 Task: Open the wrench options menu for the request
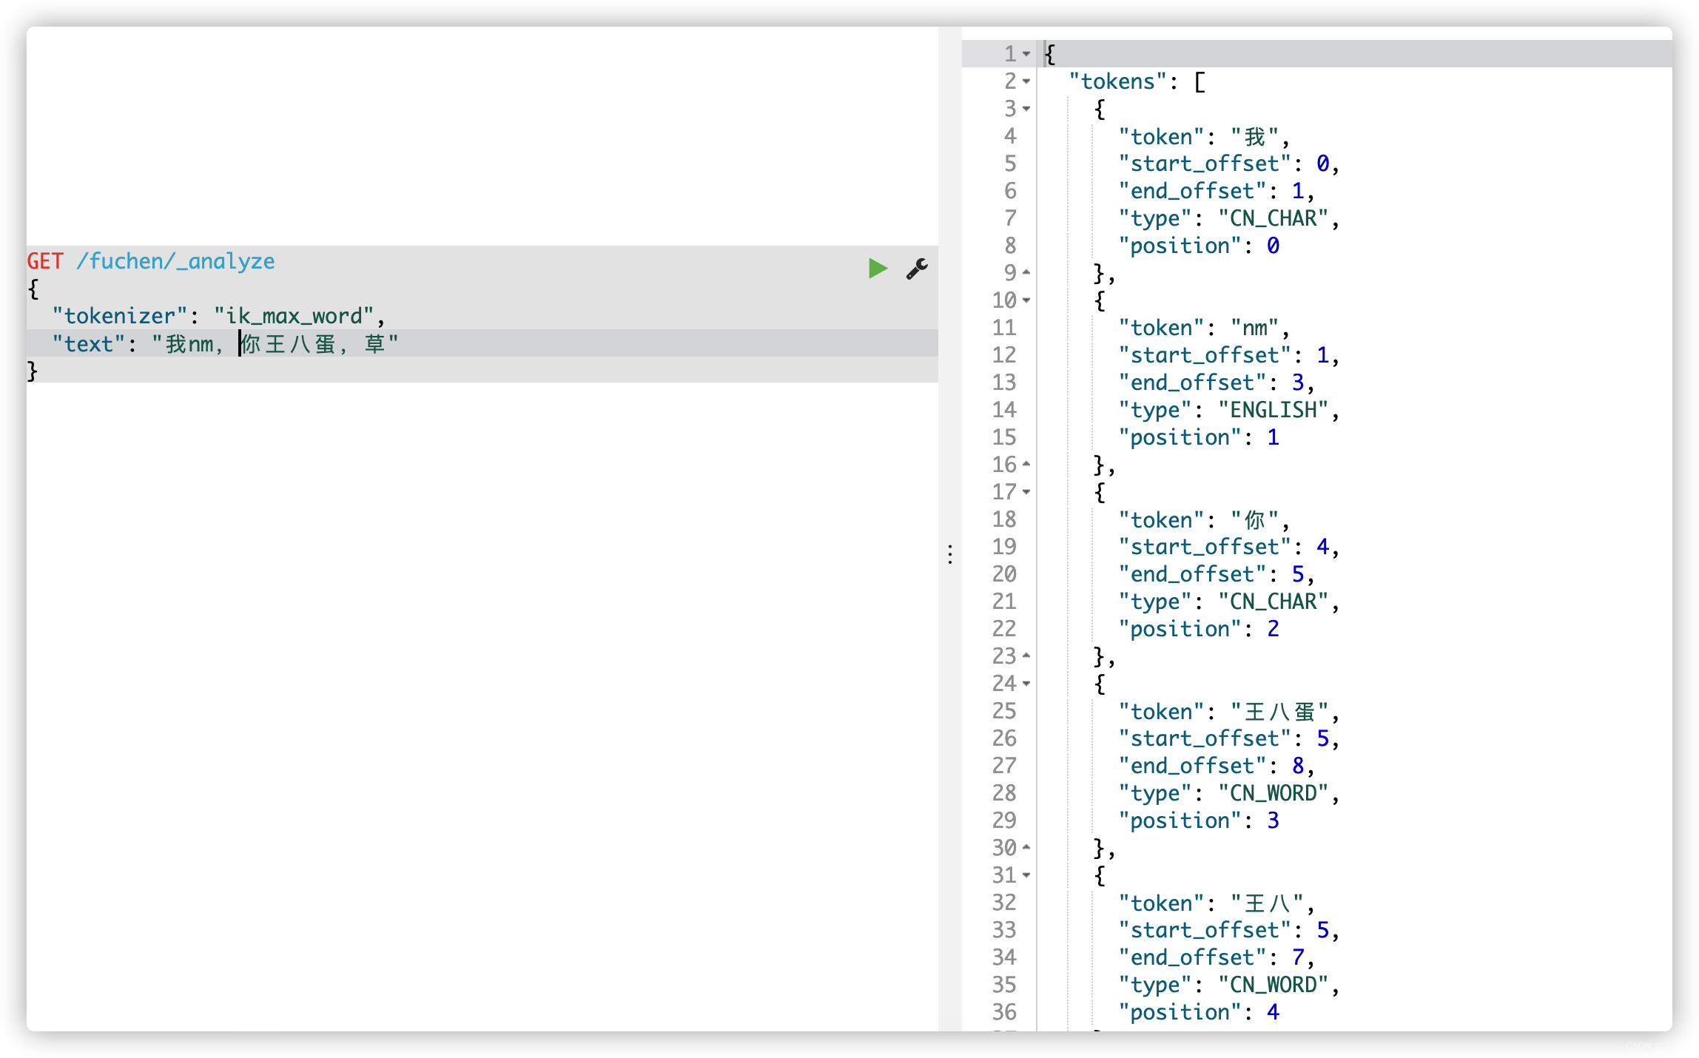point(917,269)
